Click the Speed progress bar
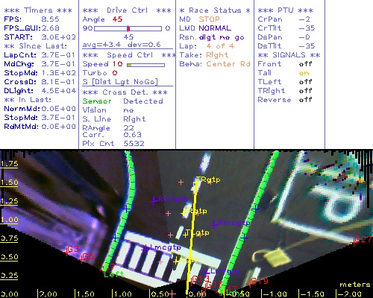 pyautogui.click(x=145, y=65)
